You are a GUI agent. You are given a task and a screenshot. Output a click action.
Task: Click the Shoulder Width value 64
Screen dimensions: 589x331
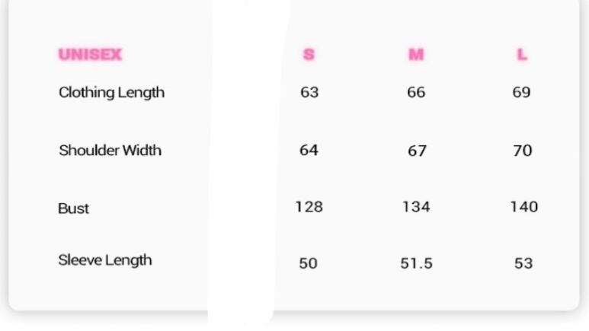coord(309,150)
